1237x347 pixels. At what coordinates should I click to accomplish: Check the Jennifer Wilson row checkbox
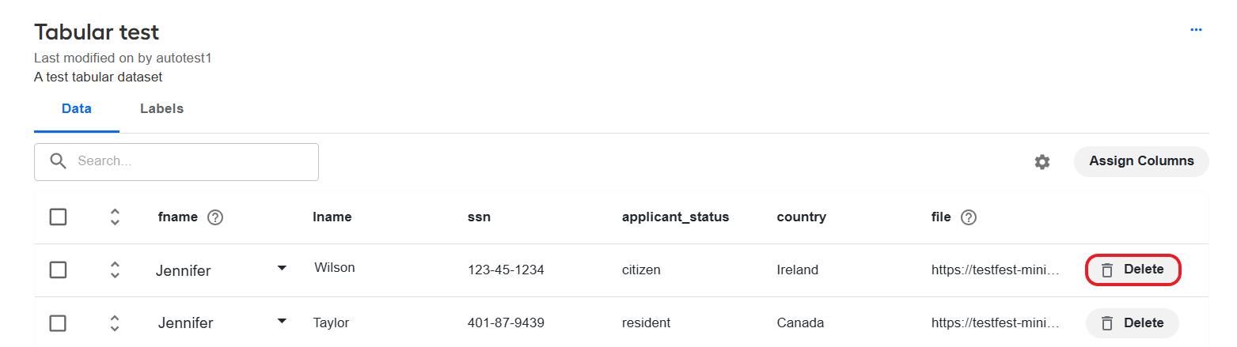tap(58, 270)
